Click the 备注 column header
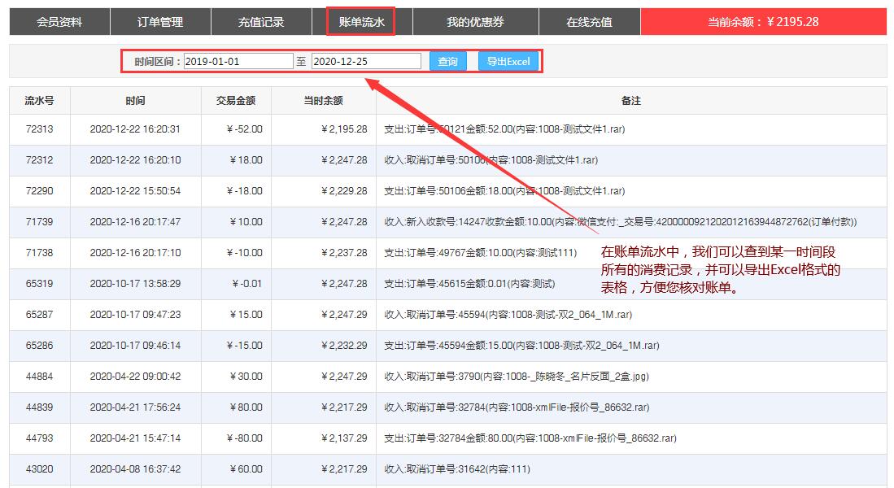 pyautogui.click(x=631, y=101)
